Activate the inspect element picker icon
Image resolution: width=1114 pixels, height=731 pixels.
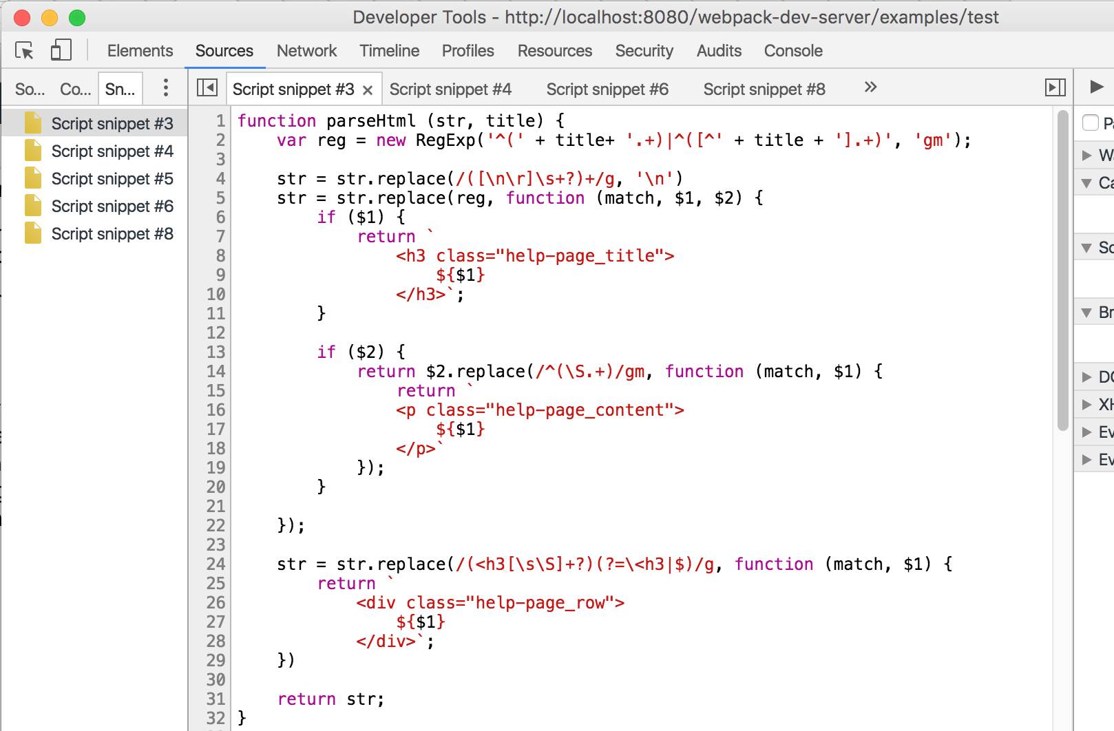24,50
